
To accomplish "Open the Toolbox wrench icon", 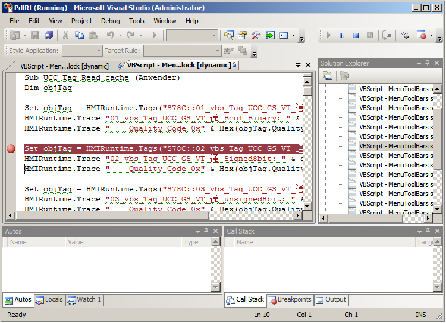I will click(256, 36).
